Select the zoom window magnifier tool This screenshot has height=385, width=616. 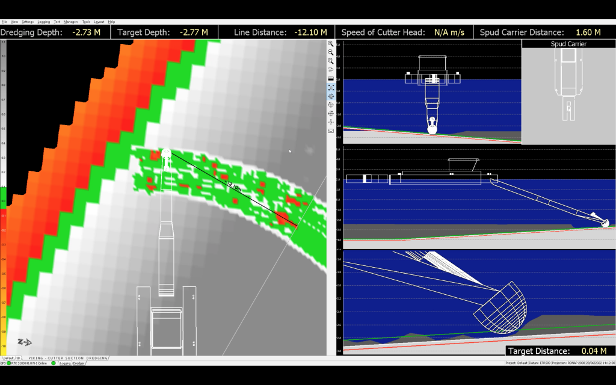331,61
